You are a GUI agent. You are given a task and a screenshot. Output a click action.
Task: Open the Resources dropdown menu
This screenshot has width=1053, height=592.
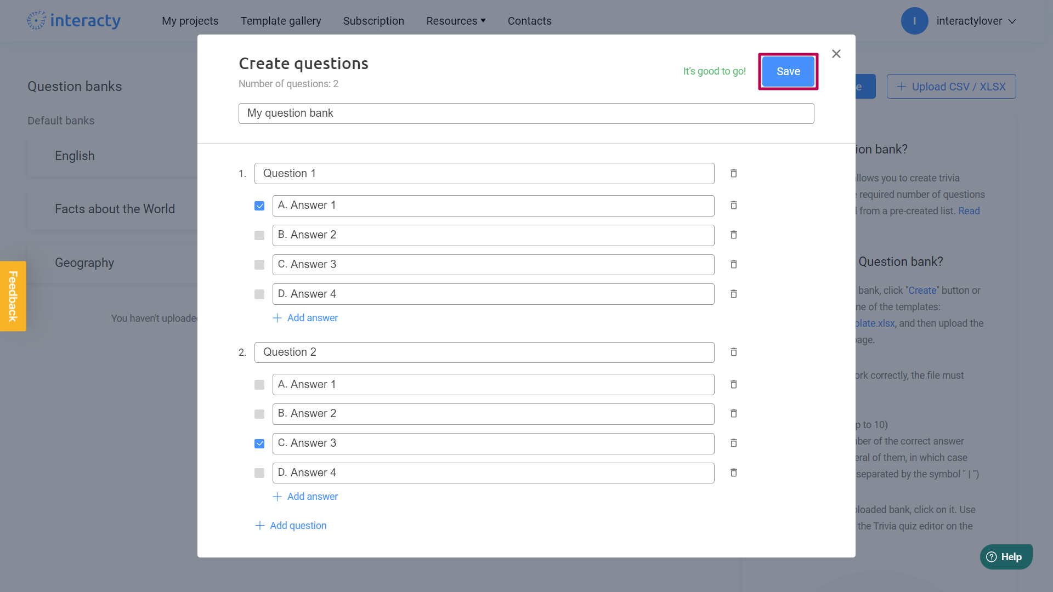pos(456,20)
